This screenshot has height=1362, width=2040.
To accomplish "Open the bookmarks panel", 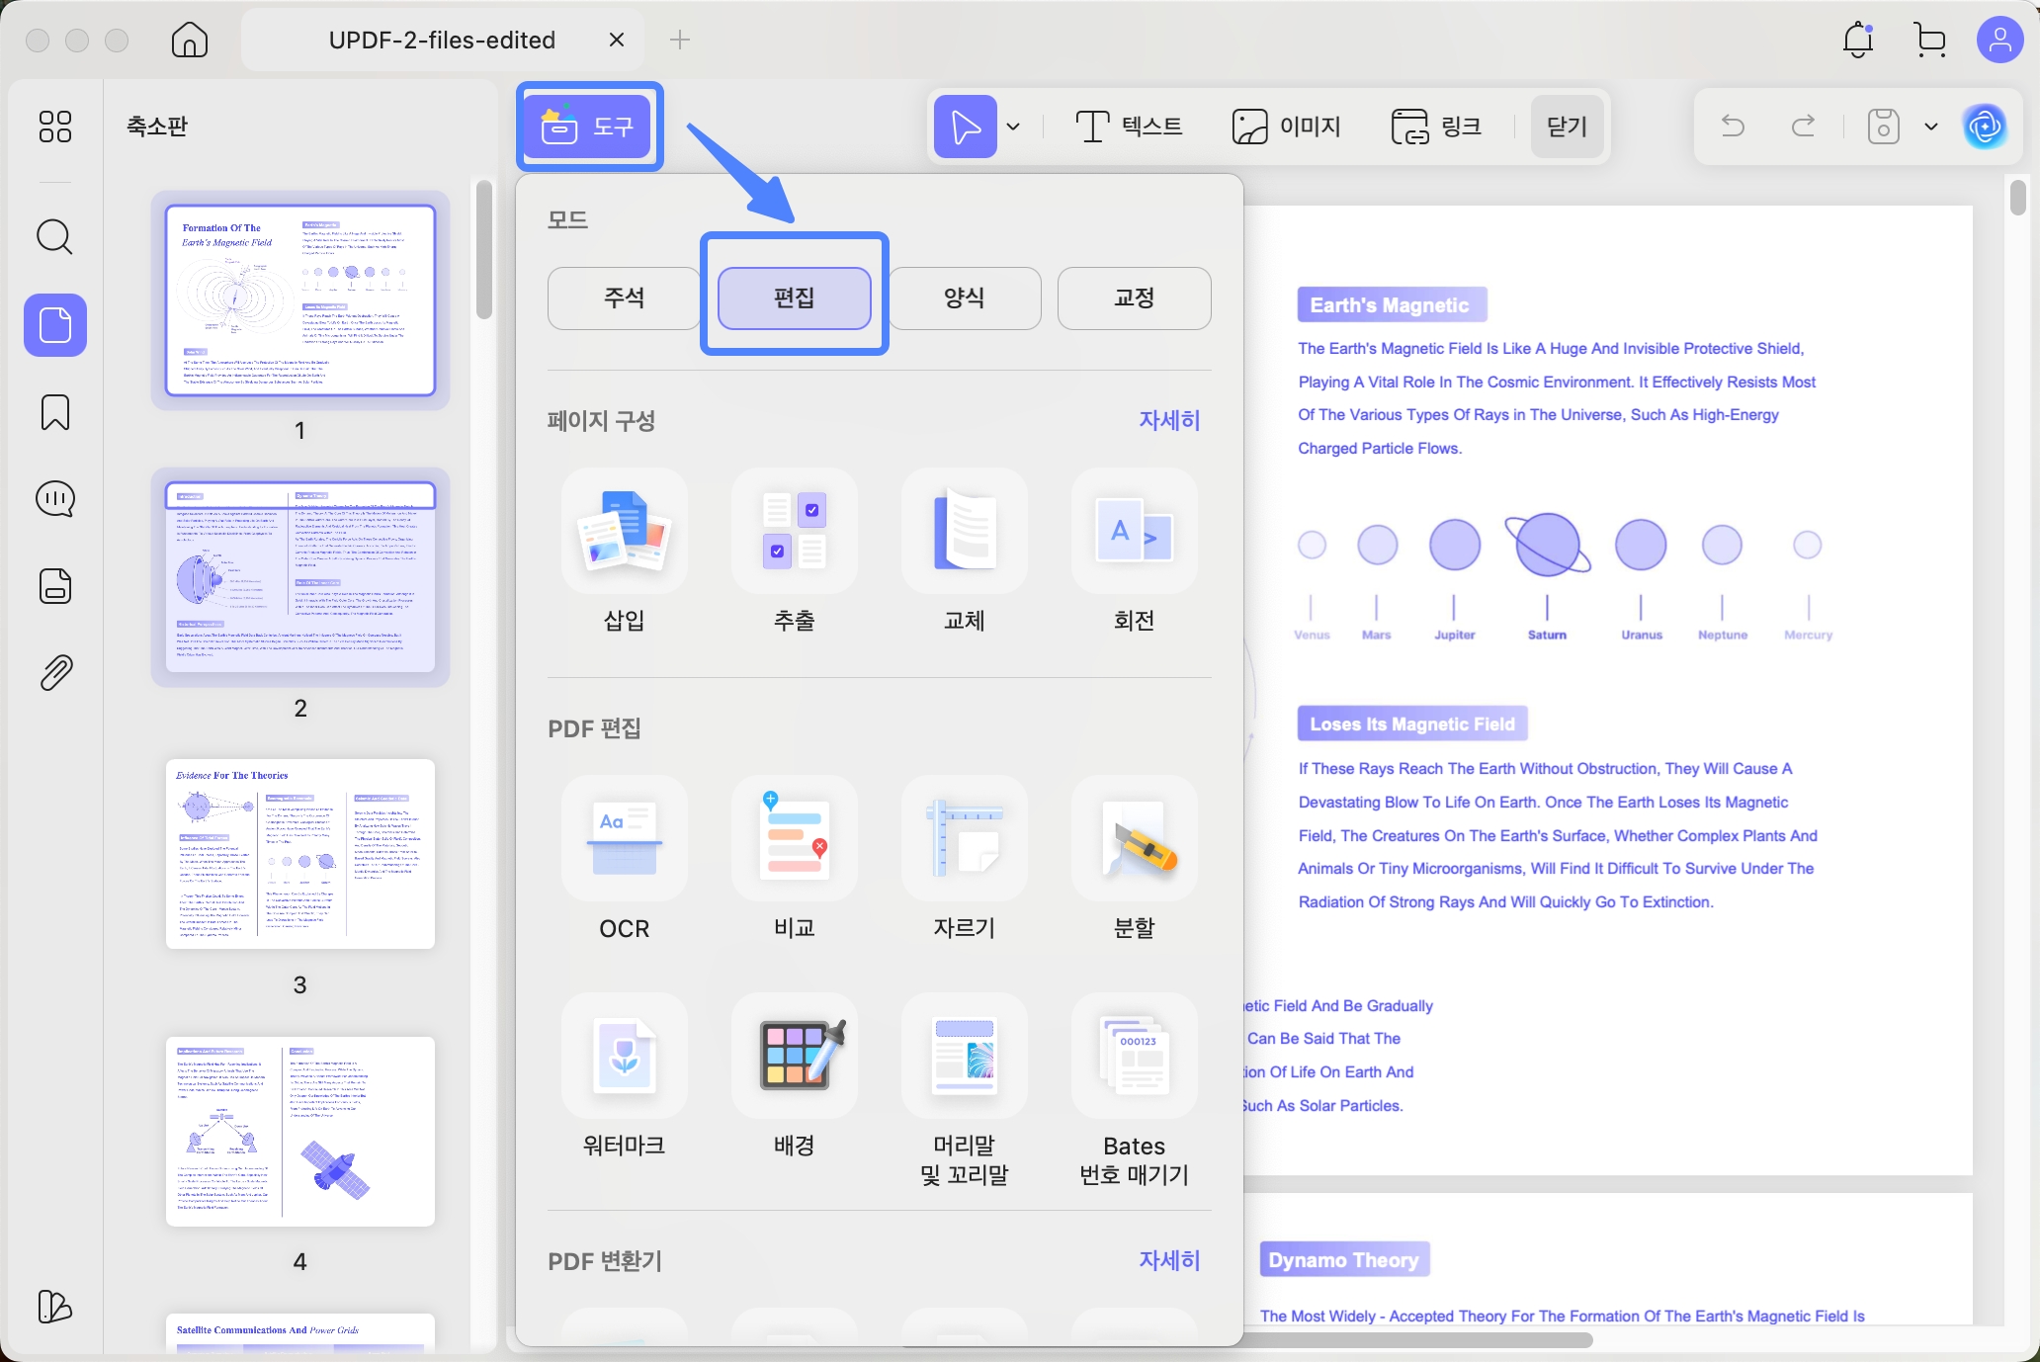I will pos(55,412).
